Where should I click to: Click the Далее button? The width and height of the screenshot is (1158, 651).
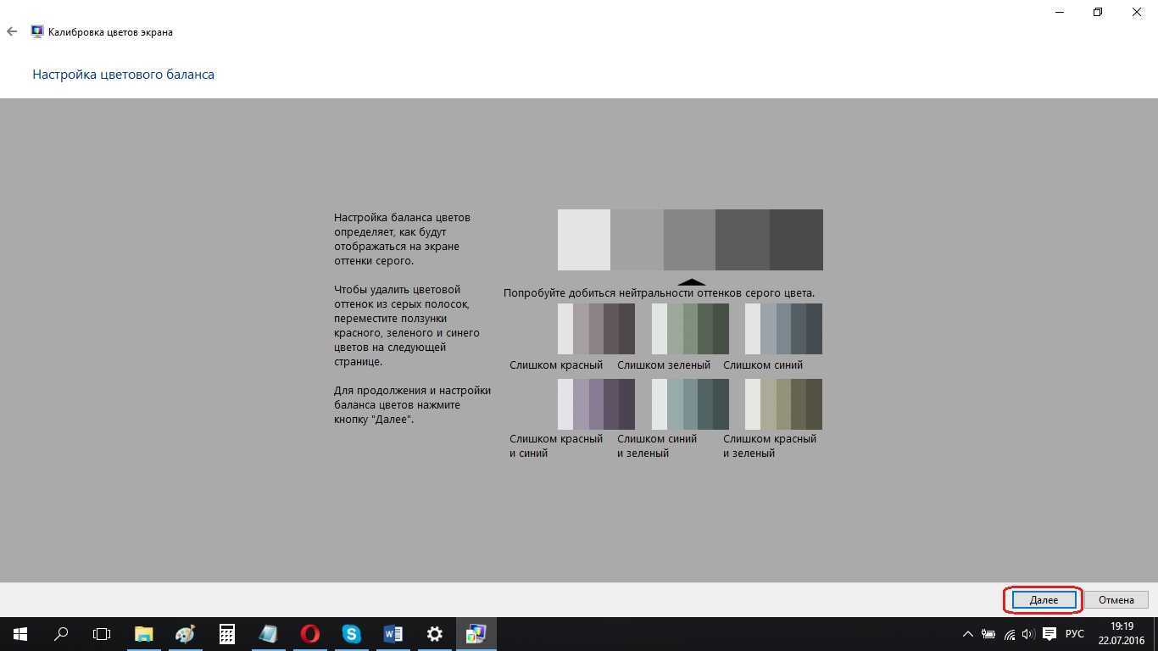click(1044, 600)
